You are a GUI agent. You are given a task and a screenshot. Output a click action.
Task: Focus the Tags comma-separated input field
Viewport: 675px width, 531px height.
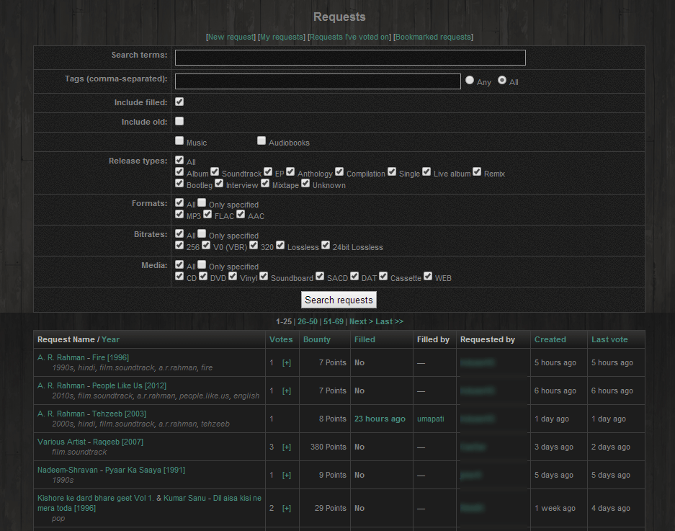(x=318, y=81)
